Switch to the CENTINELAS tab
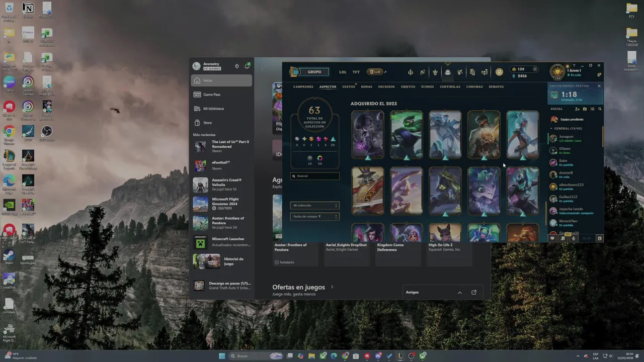 click(x=450, y=86)
